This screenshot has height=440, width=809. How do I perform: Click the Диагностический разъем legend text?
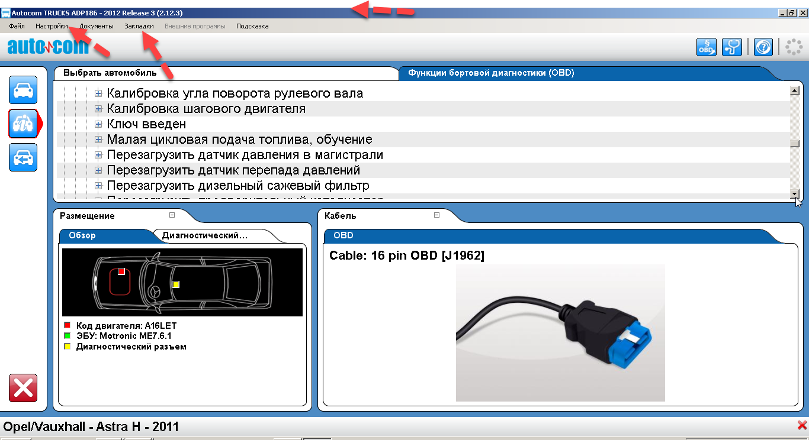(x=131, y=347)
